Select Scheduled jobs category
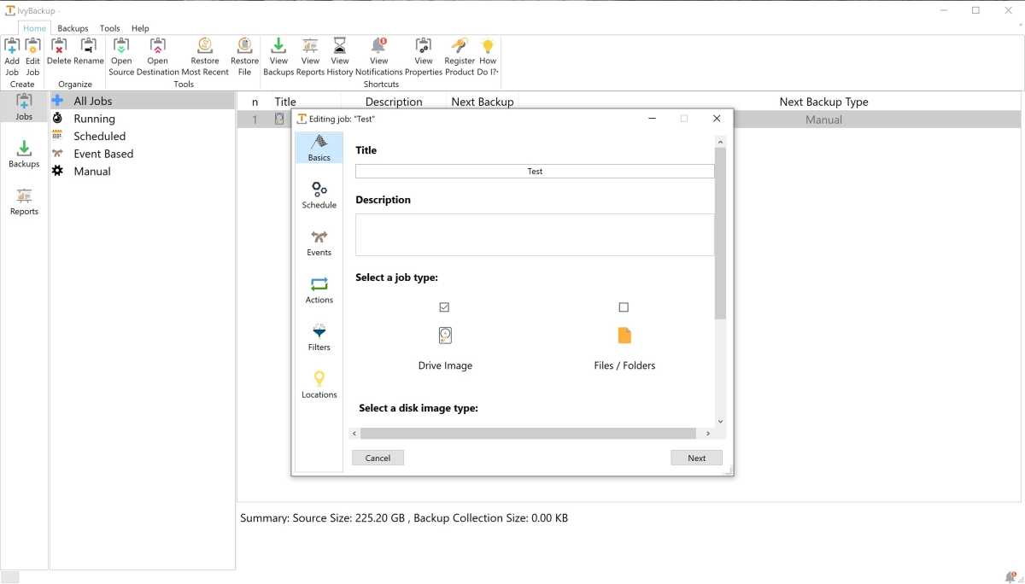 pos(142,136)
